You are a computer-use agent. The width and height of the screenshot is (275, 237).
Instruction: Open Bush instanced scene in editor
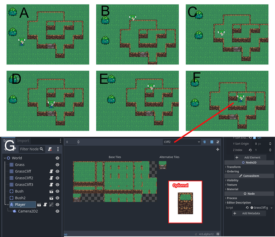[x=51, y=191]
